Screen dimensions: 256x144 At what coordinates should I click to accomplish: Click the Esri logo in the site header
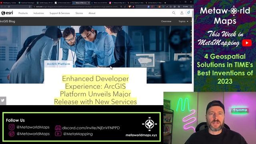[7, 13]
